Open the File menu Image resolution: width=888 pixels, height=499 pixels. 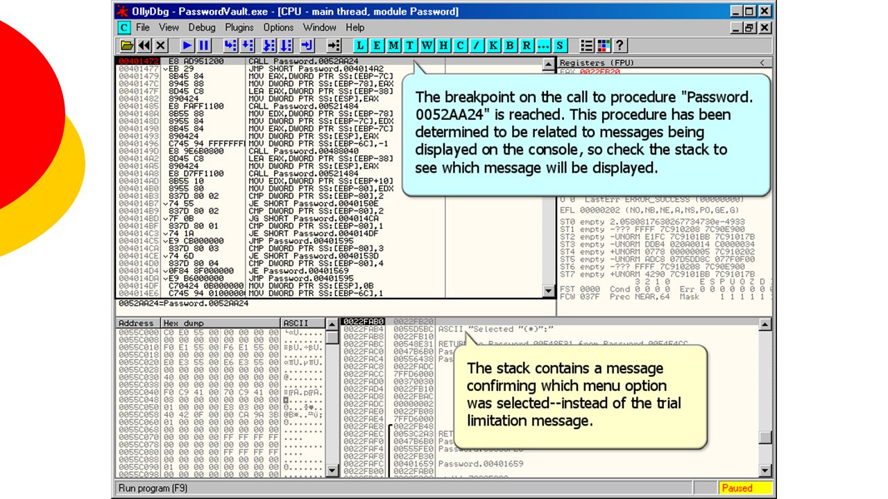[x=143, y=28]
